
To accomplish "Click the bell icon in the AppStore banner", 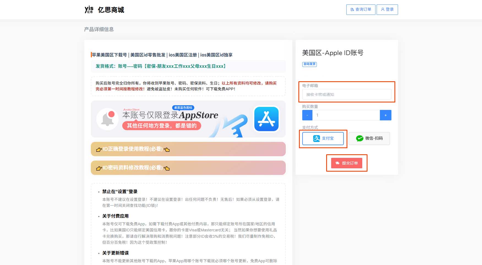I will [107, 118].
